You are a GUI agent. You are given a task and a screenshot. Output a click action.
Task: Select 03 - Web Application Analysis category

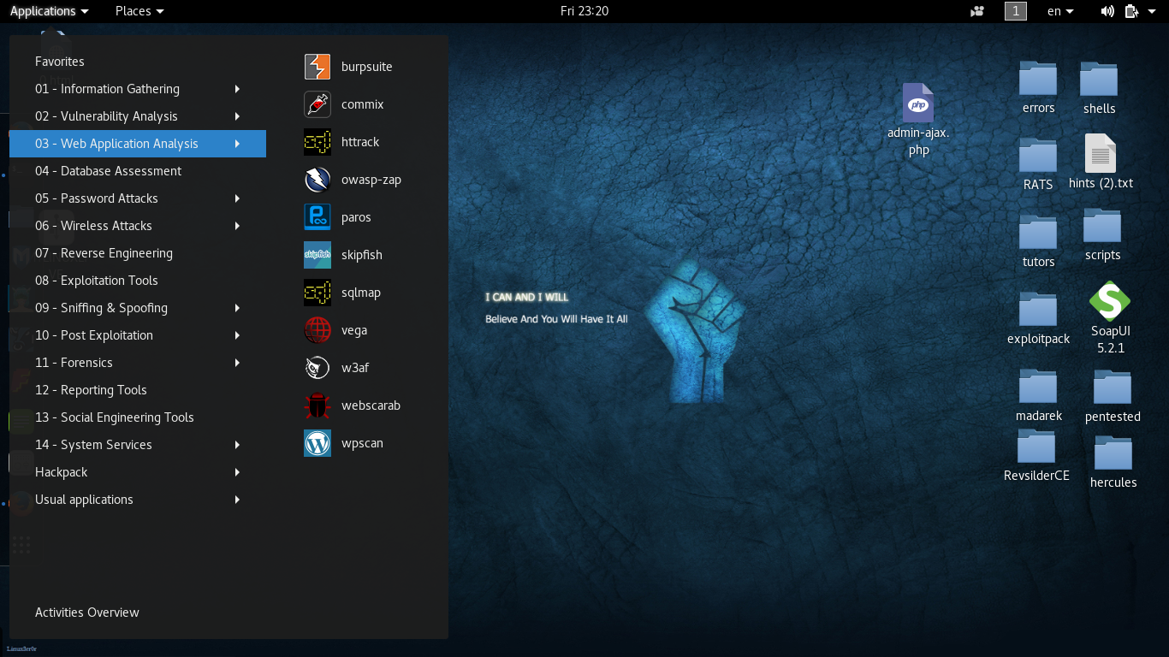pyautogui.click(x=138, y=144)
